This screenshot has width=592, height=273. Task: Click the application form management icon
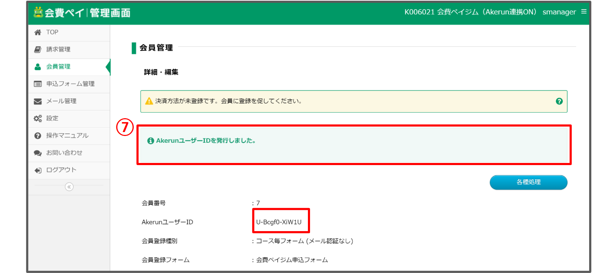(38, 84)
